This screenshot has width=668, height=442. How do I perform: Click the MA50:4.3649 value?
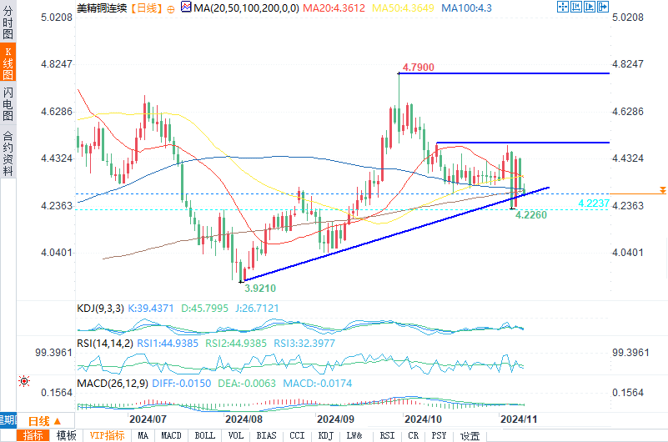(x=403, y=8)
